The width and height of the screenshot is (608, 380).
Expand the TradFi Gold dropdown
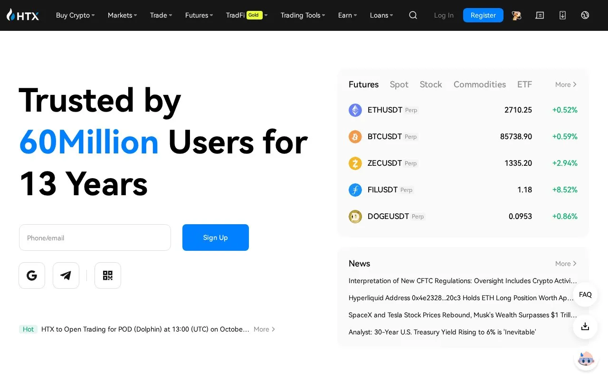(x=247, y=15)
